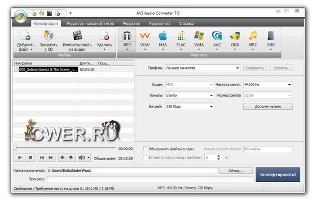Click the quick-access delete file icon
Screen dimensions: 316x204
tap(58, 14)
